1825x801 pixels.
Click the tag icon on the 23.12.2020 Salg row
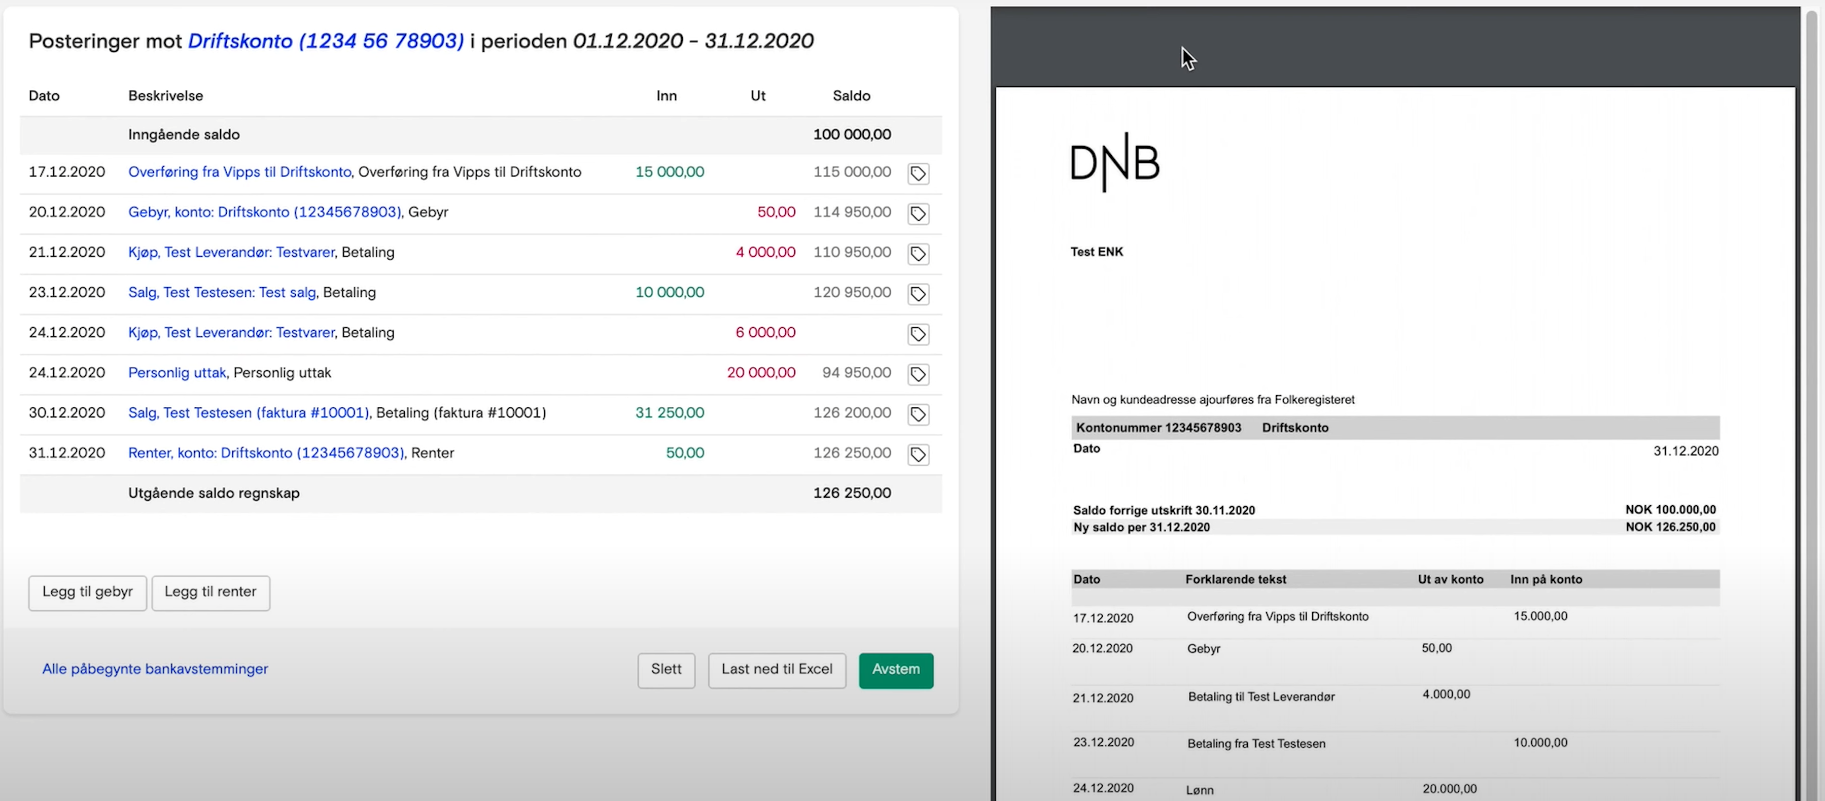pyautogui.click(x=918, y=294)
